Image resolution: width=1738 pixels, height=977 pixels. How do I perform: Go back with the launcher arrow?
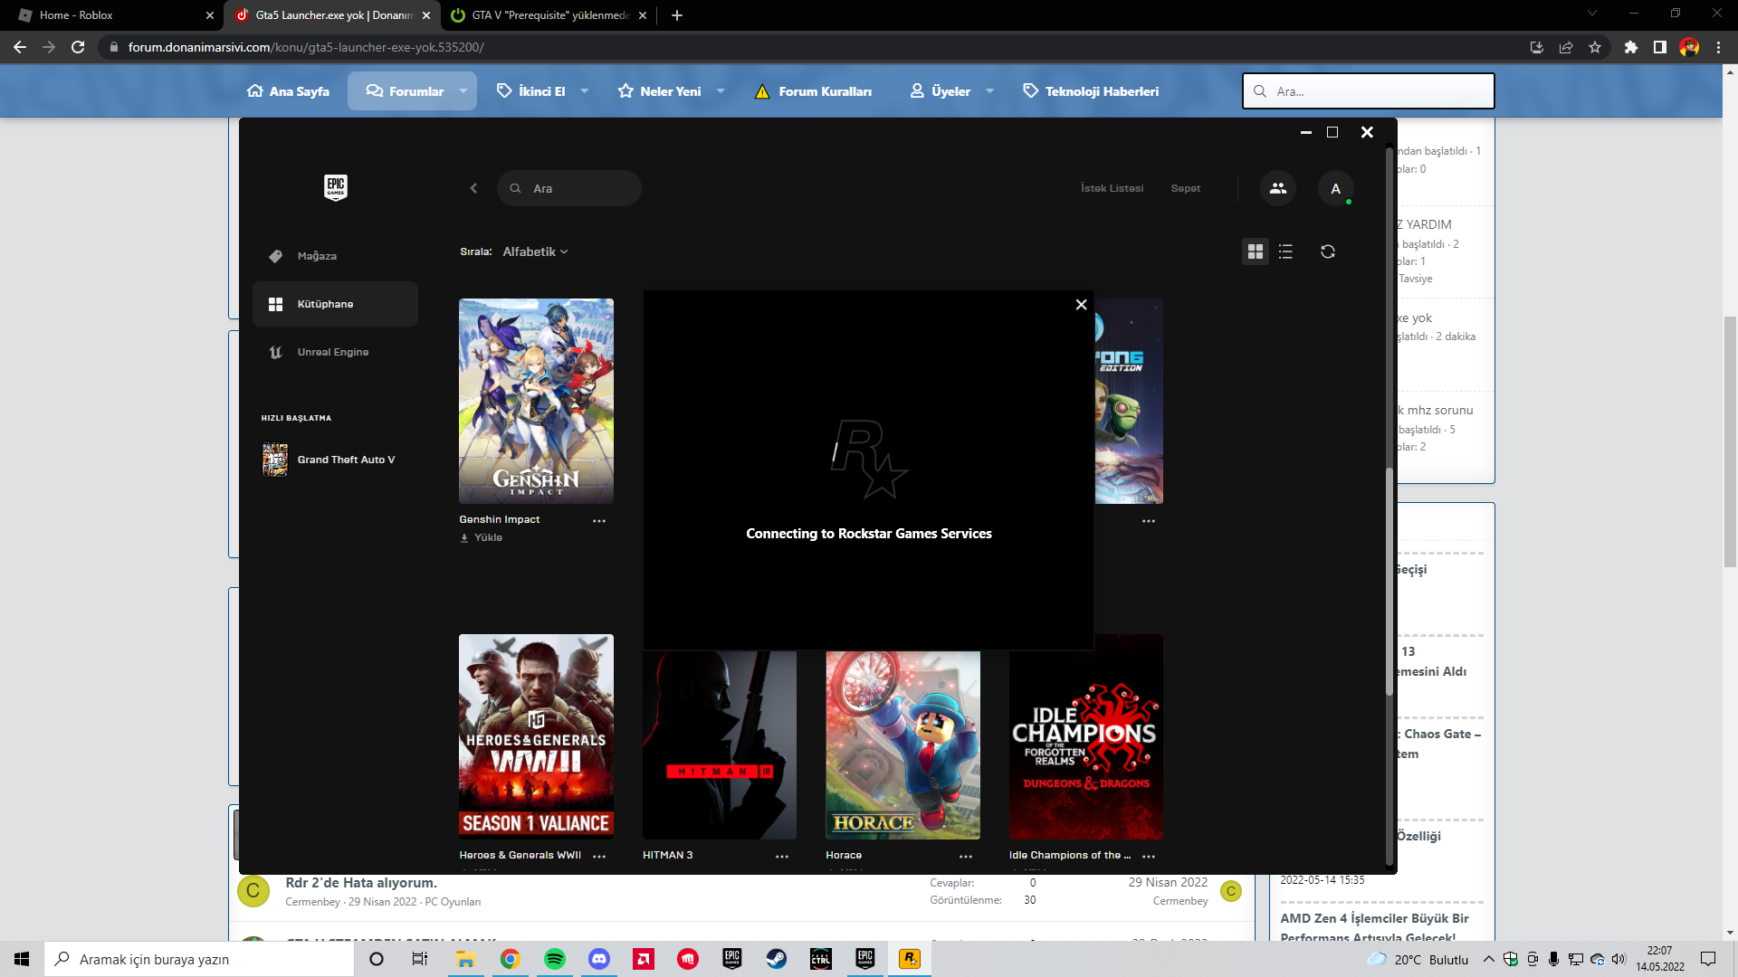(473, 188)
